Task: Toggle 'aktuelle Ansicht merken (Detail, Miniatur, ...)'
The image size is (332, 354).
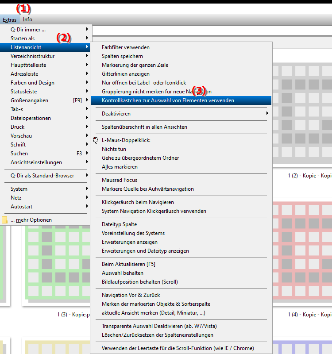Action: click(181, 313)
